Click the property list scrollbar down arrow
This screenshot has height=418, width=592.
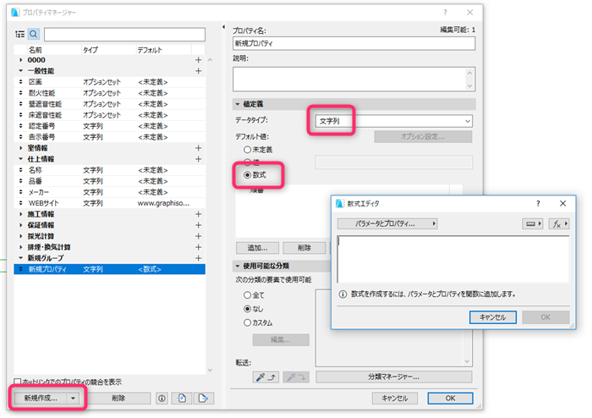pos(210,370)
